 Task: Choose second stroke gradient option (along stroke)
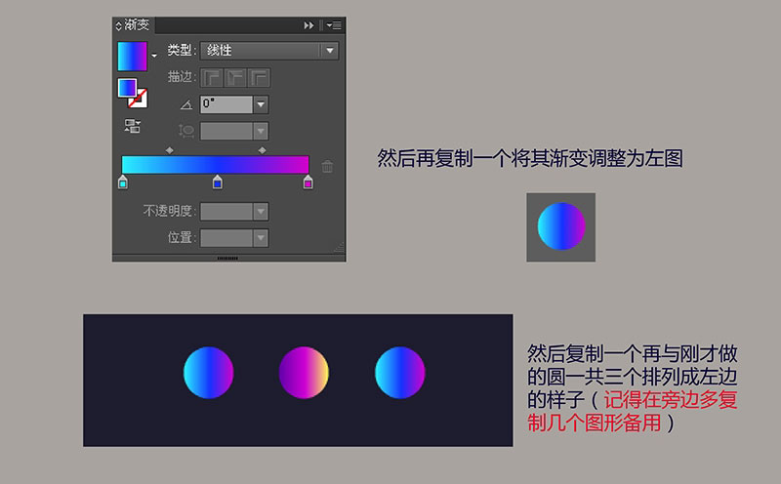[235, 78]
